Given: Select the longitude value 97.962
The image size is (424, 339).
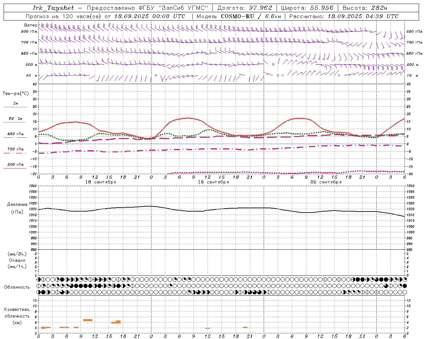Looking at the screenshot, I should (x=261, y=8).
